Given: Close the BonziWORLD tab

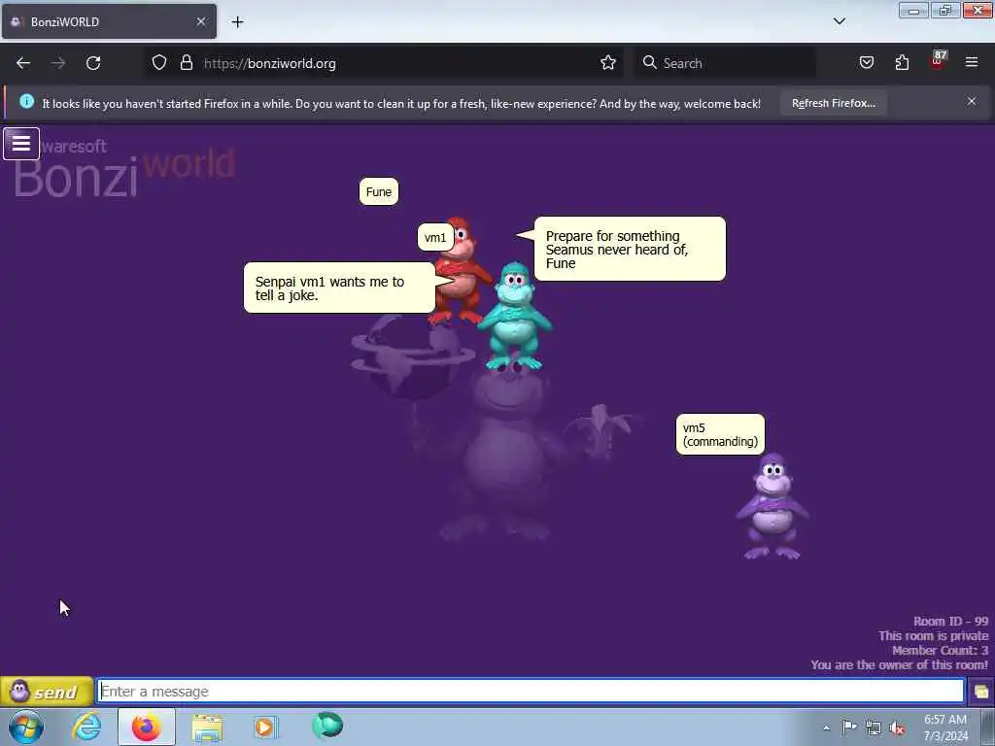Looking at the screenshot, I should (x=201, y=22).
